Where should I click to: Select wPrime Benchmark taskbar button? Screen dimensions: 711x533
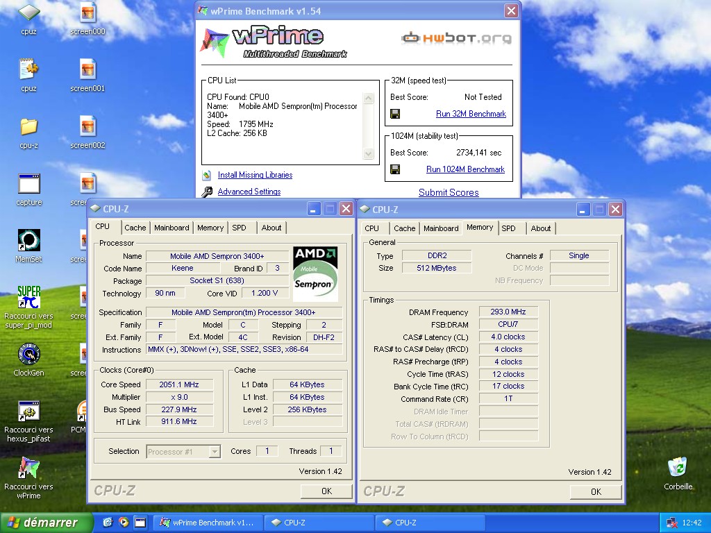208,523
